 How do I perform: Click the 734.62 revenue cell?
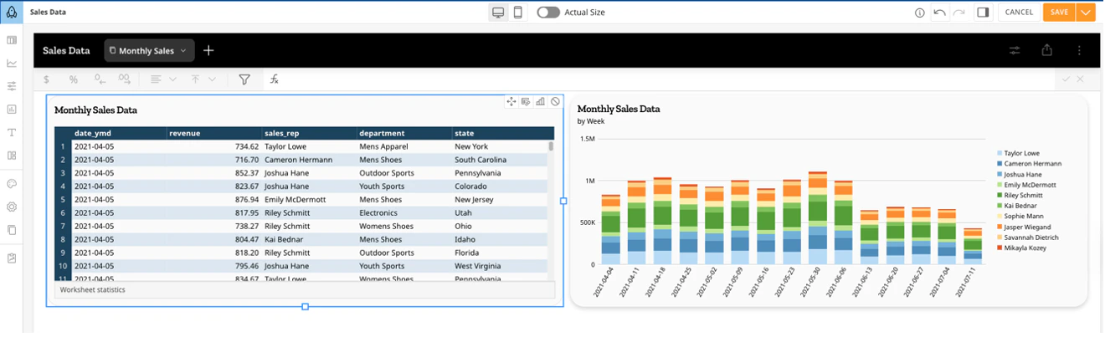coord(213,146)
